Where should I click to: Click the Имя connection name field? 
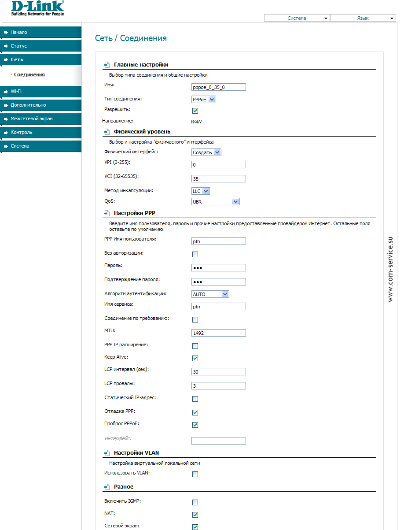click(x=219, y=87)
